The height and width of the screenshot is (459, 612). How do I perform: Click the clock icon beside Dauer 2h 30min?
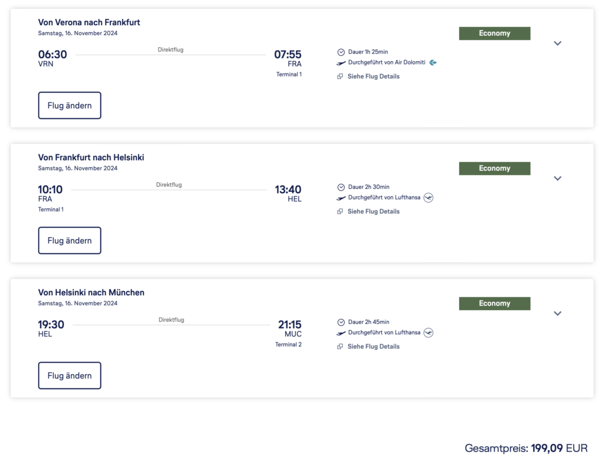341,187
